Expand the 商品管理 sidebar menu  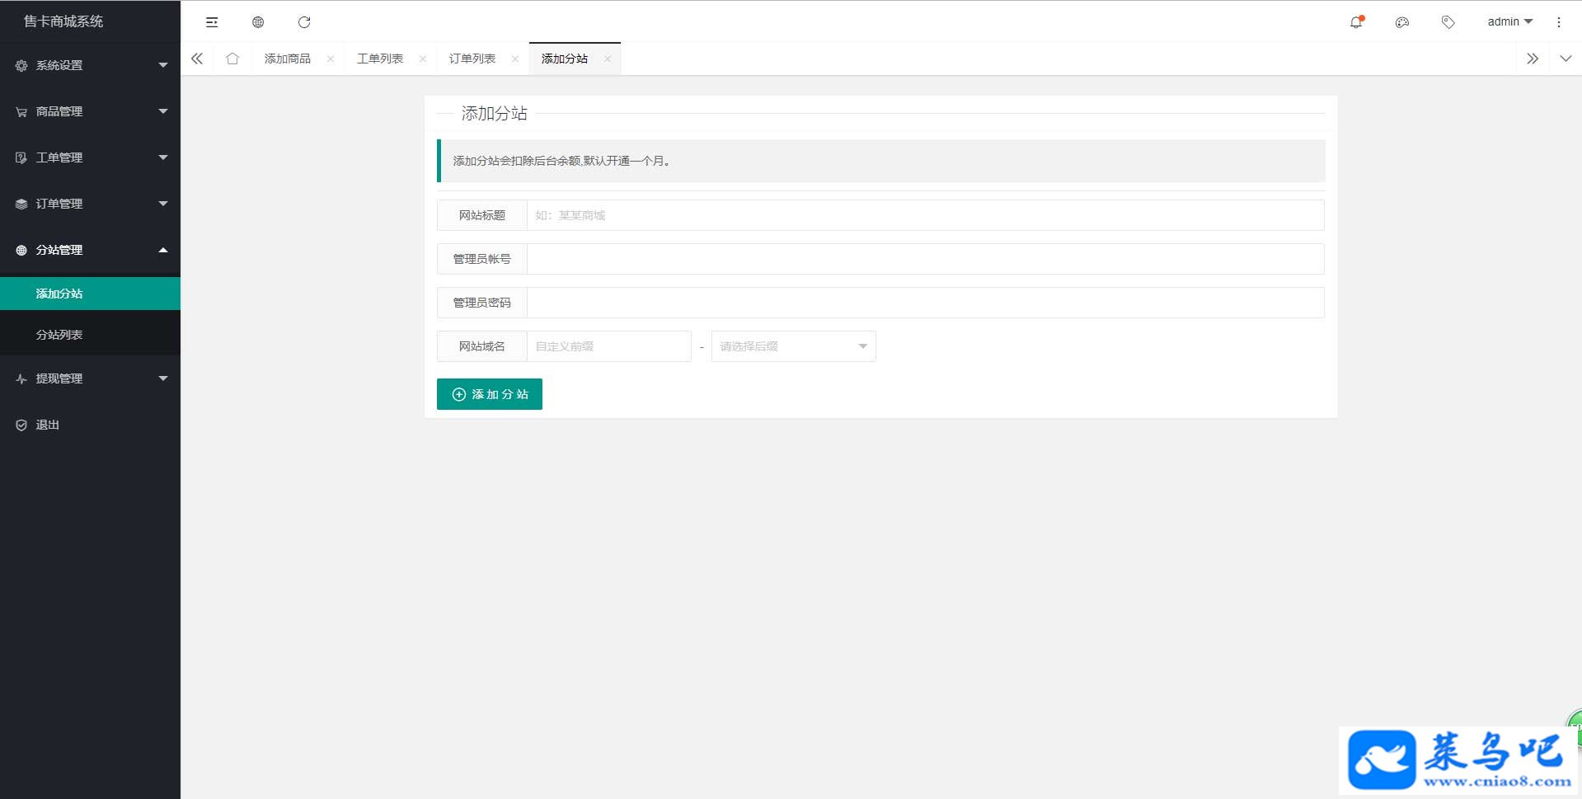[90, 111]
